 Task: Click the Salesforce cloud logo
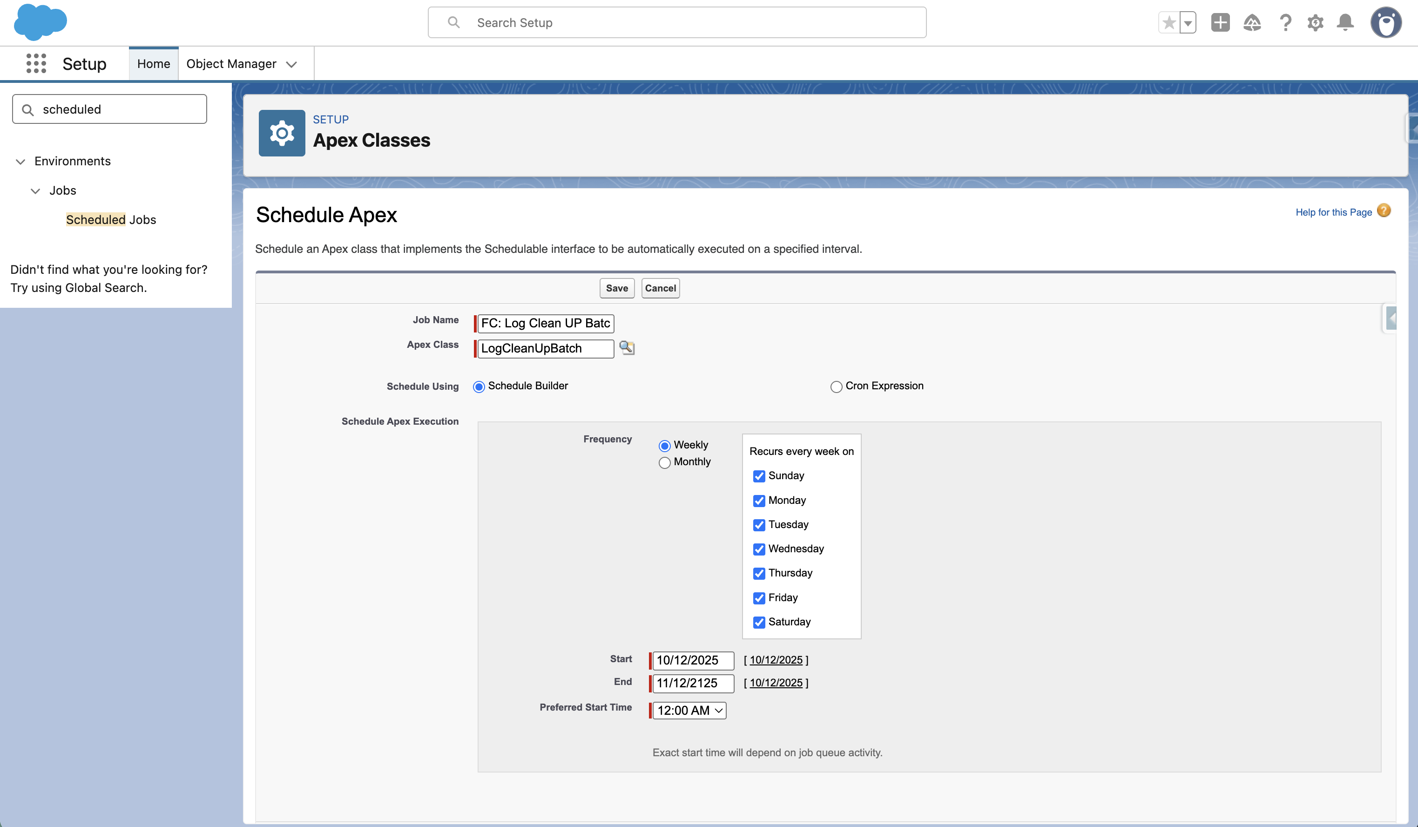pos(40,22)
